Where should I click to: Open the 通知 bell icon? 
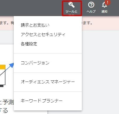coord(104,5)
